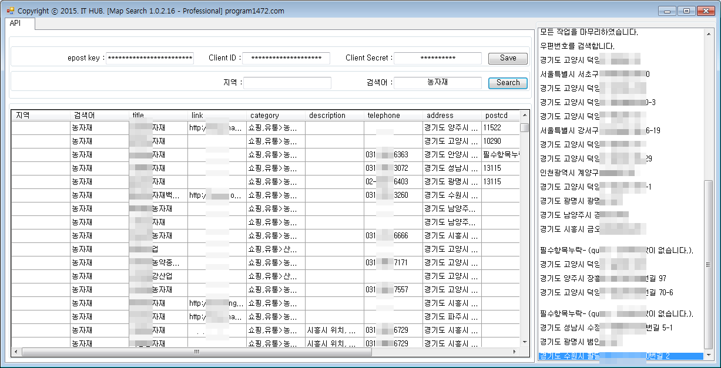Screen dimensions: 721x368
Task: Click the postcd column header
Action: 499,116
